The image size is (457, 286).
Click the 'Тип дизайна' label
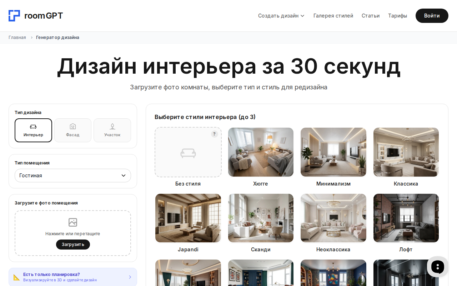click(x=28, y=112)
